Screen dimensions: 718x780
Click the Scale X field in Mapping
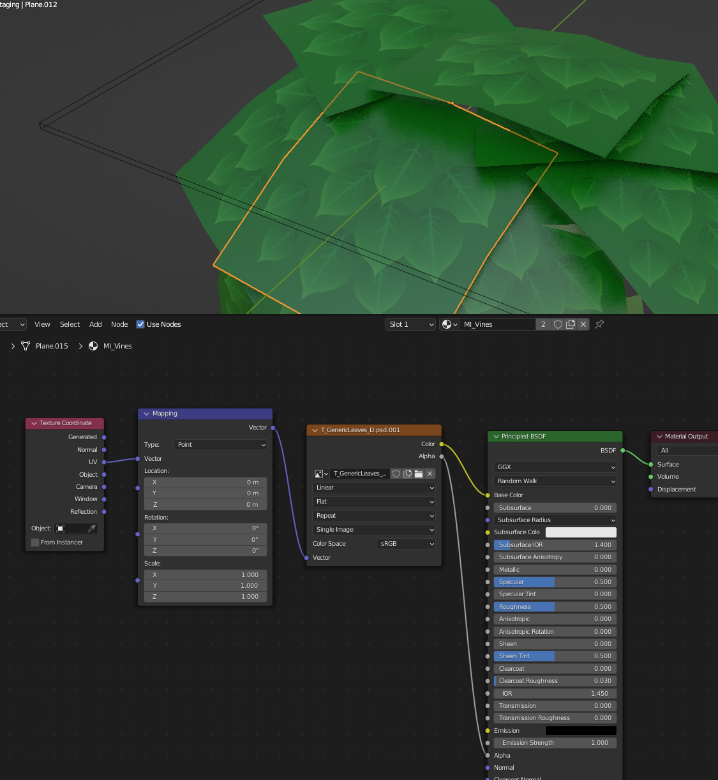[206, 575]
